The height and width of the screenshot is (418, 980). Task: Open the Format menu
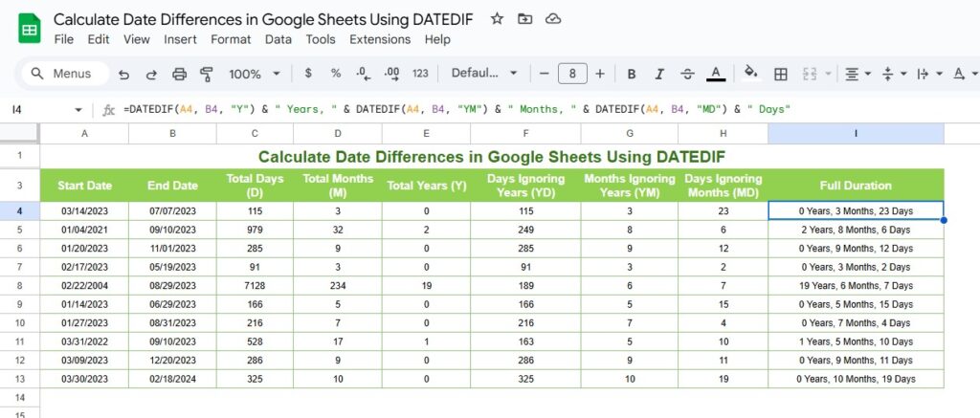click(x=231, y=39)
